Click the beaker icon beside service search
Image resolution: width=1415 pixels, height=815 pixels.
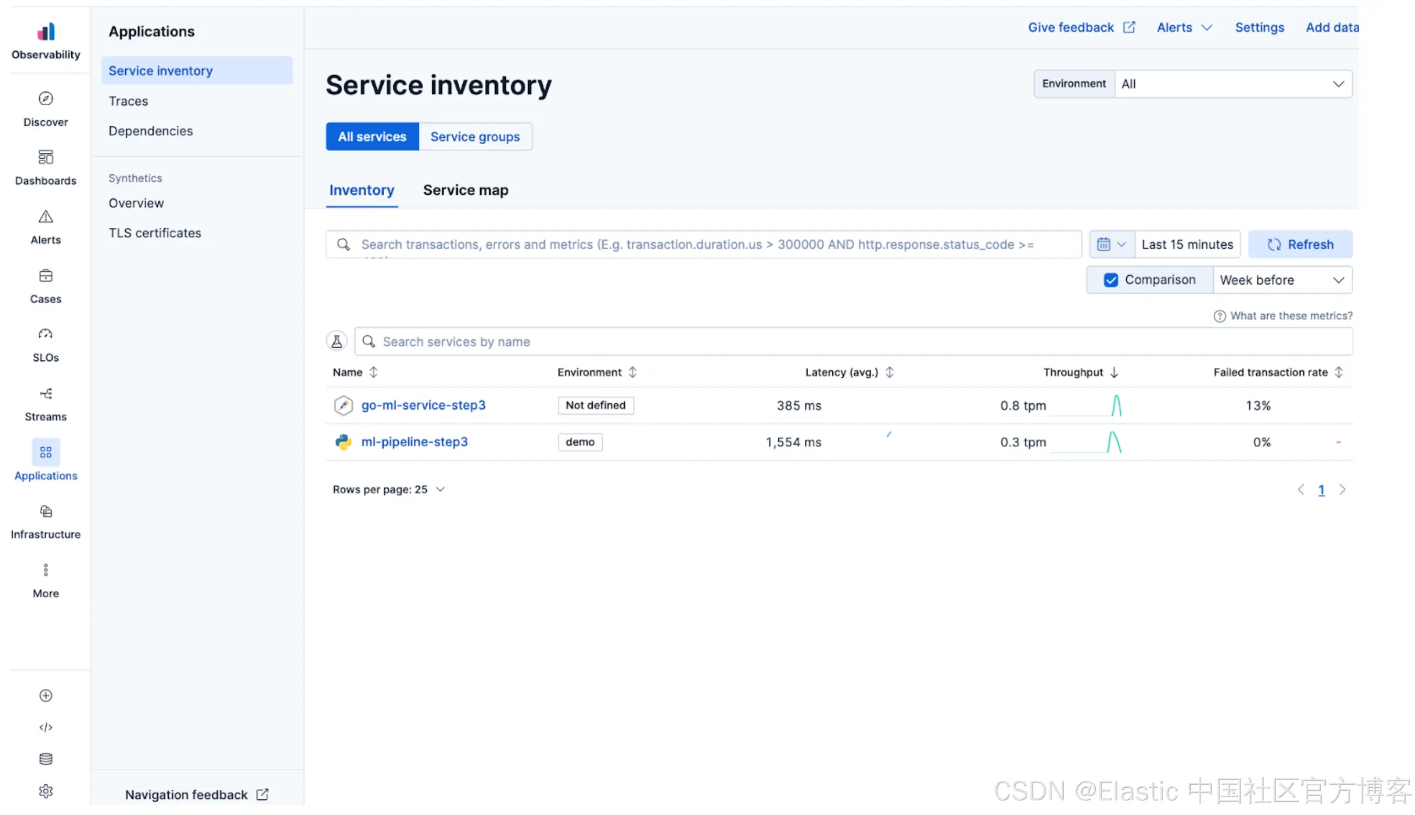tap(336, 342)
